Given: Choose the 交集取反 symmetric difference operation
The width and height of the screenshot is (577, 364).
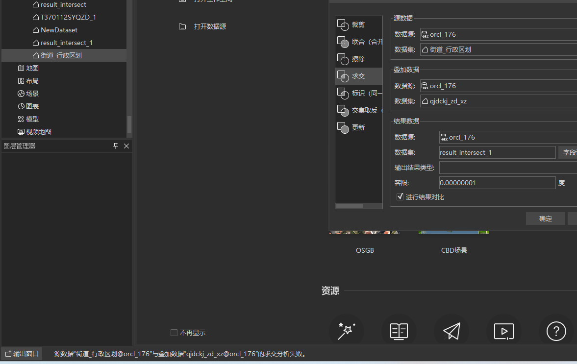Looking at the screenshot, I should tap(359, 110).
